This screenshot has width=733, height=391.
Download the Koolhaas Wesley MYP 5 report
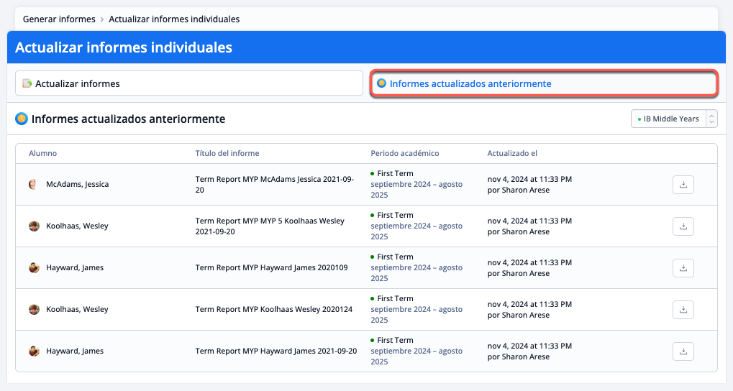[x=683, y=226]
